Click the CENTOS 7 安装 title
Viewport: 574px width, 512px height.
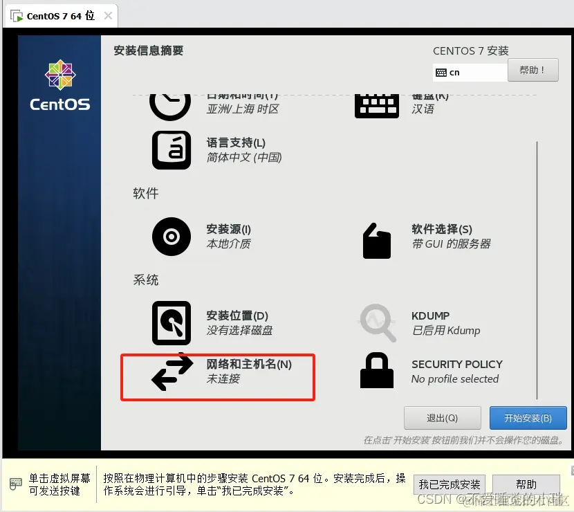(471, 51)
